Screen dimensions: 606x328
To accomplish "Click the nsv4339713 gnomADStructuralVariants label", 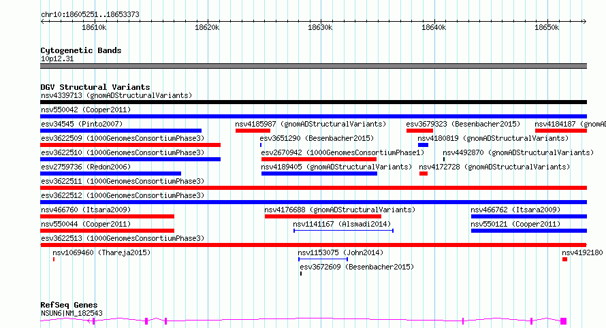I will click(116, 95).
